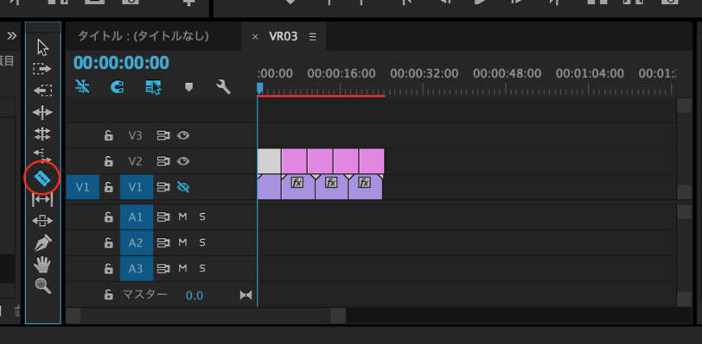The image size is (702, 344).
Task: Add a marker to timeline
Action: pos(189,87)
